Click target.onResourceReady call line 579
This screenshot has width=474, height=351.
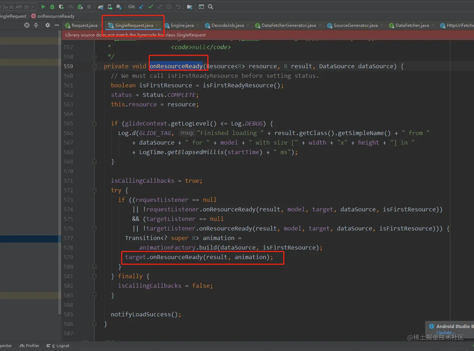tap(199, 257)
